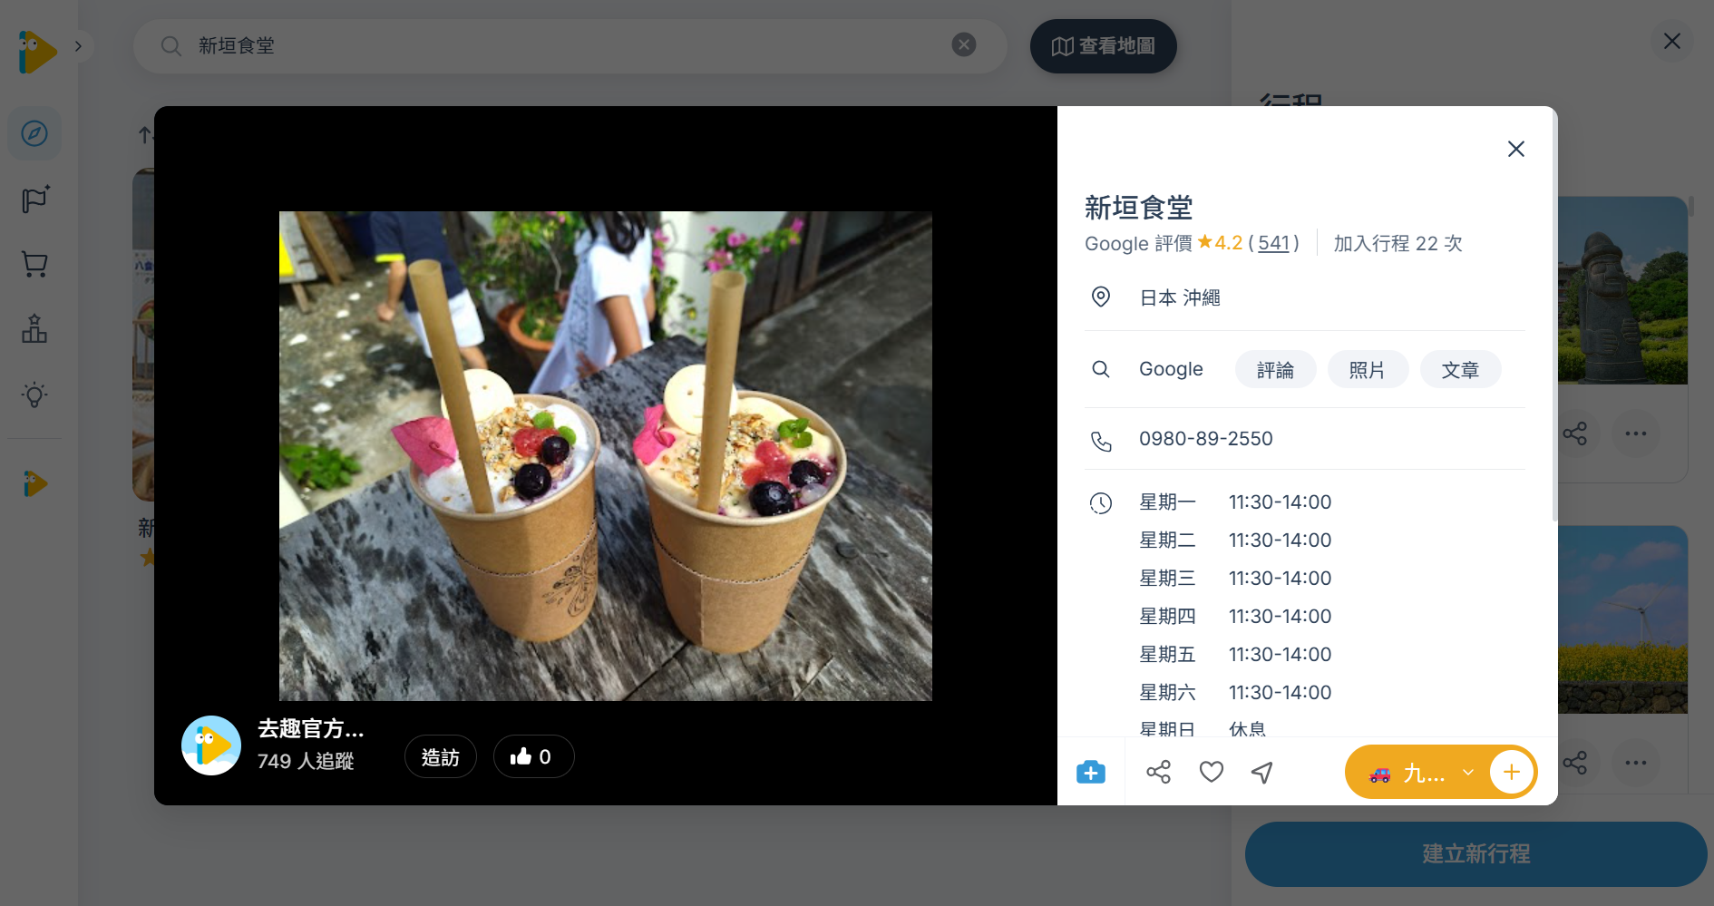Clear the 新垣食堂 search field

[963, 44]
